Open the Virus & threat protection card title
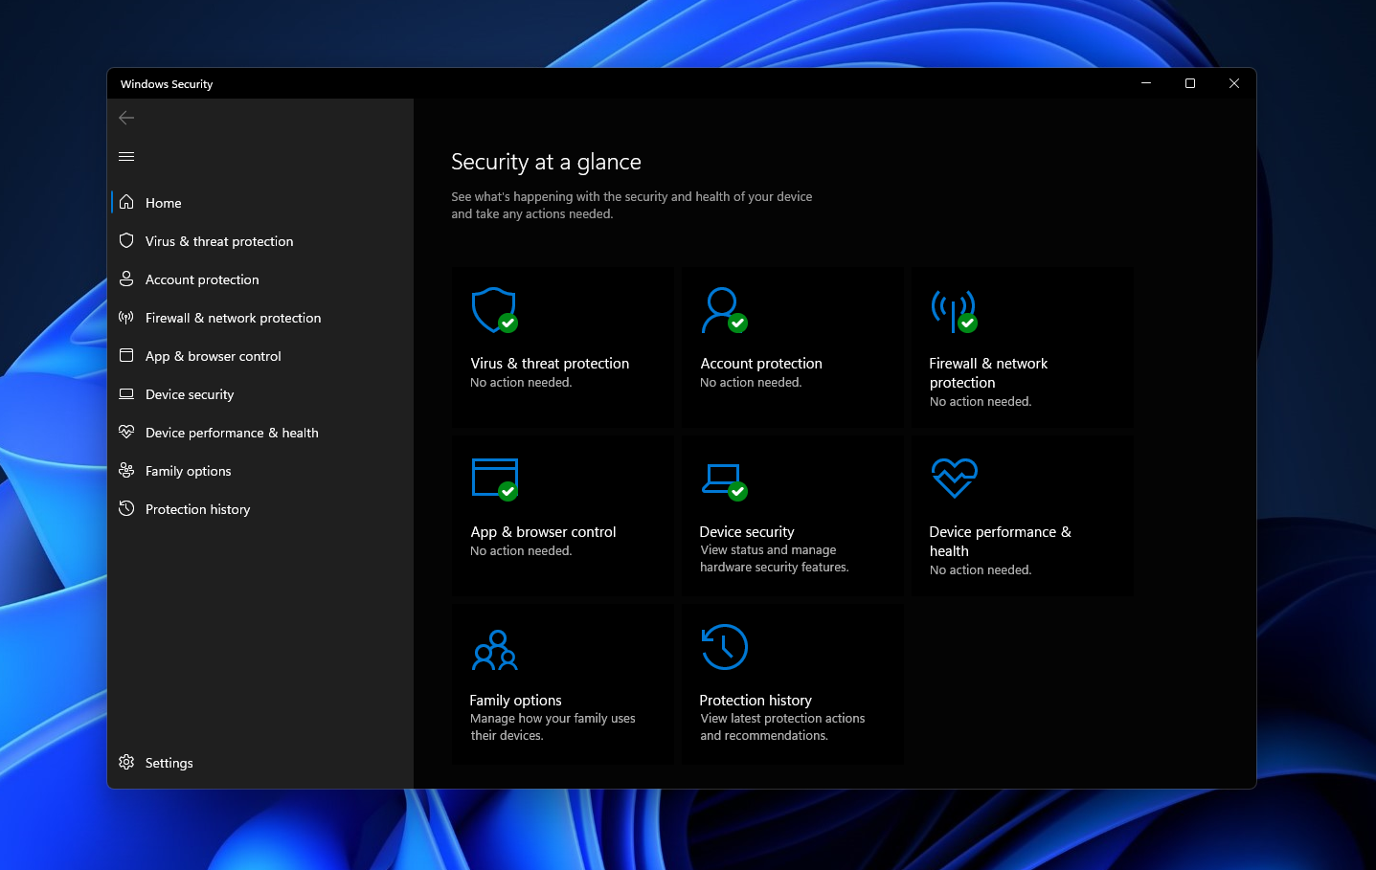 tap(550, 364)
